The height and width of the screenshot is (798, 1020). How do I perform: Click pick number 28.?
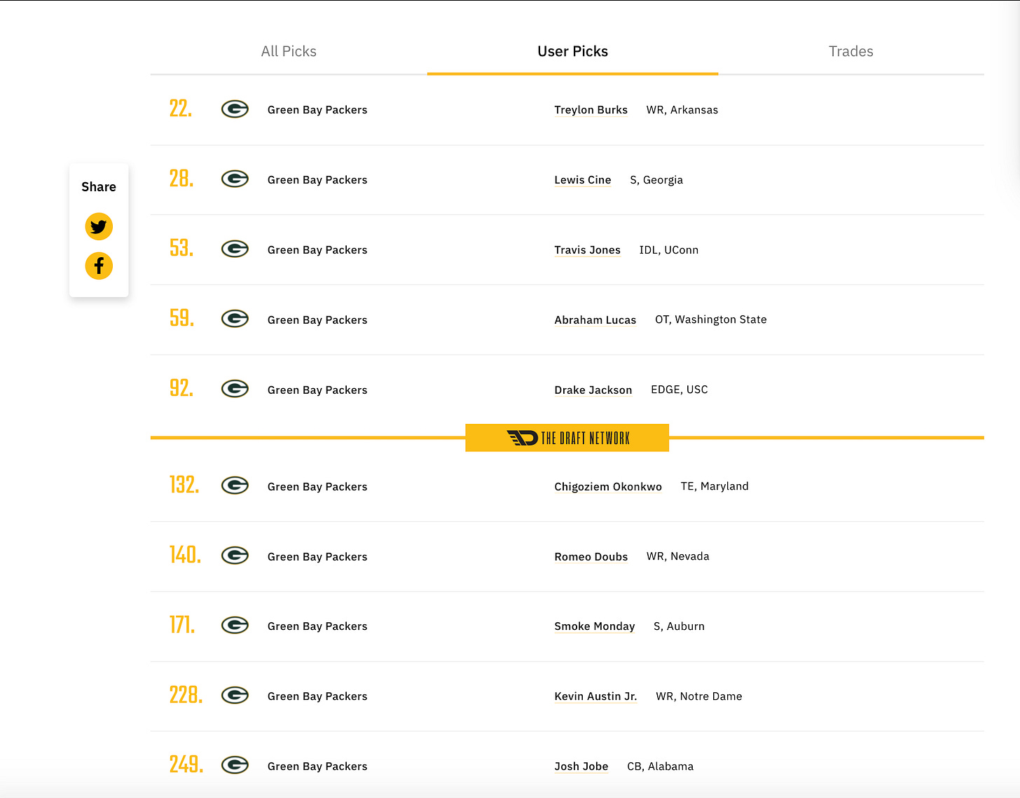point(181,179)
